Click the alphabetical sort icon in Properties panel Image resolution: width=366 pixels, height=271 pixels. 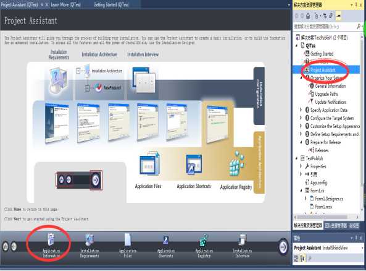[x=302, y=259]
